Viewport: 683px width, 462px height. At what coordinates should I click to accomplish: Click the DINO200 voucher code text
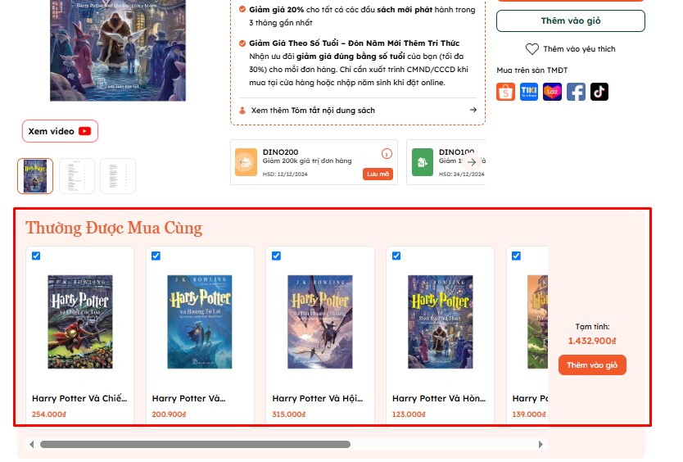(x=281, y=152)
